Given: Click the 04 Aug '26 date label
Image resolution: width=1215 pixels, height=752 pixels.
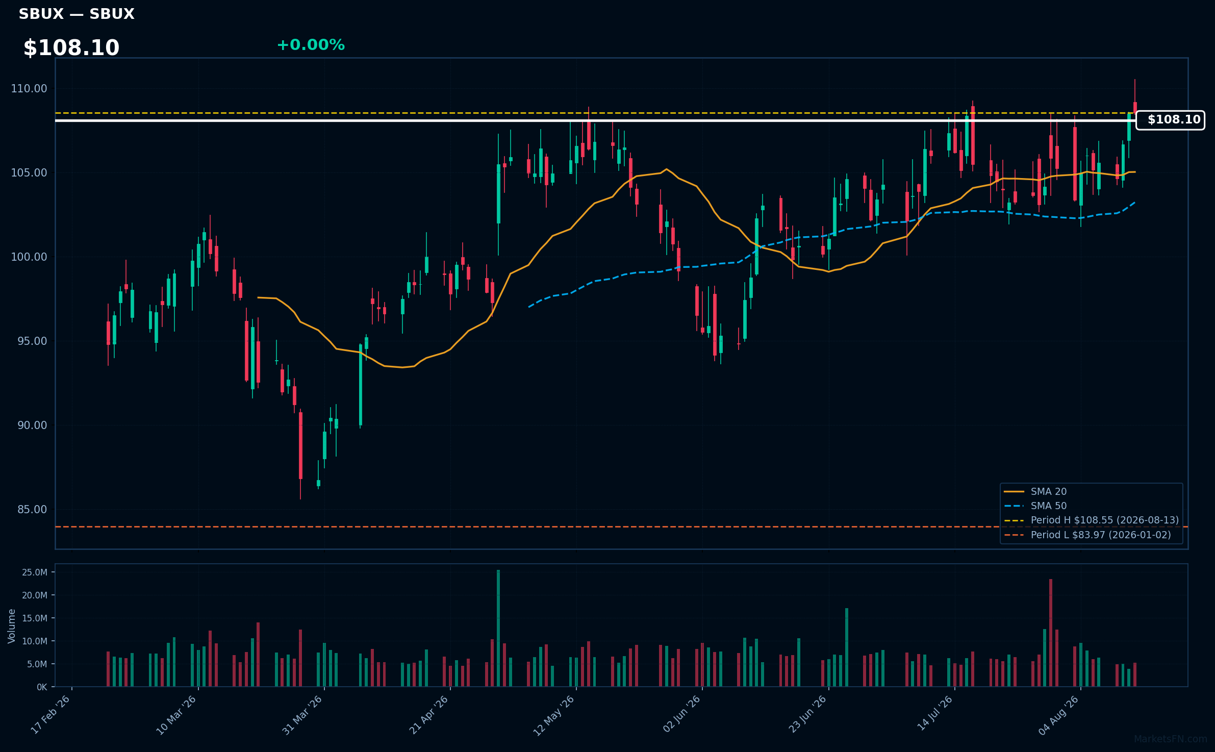Looking at the screenshot, I should pos(1059,715).
